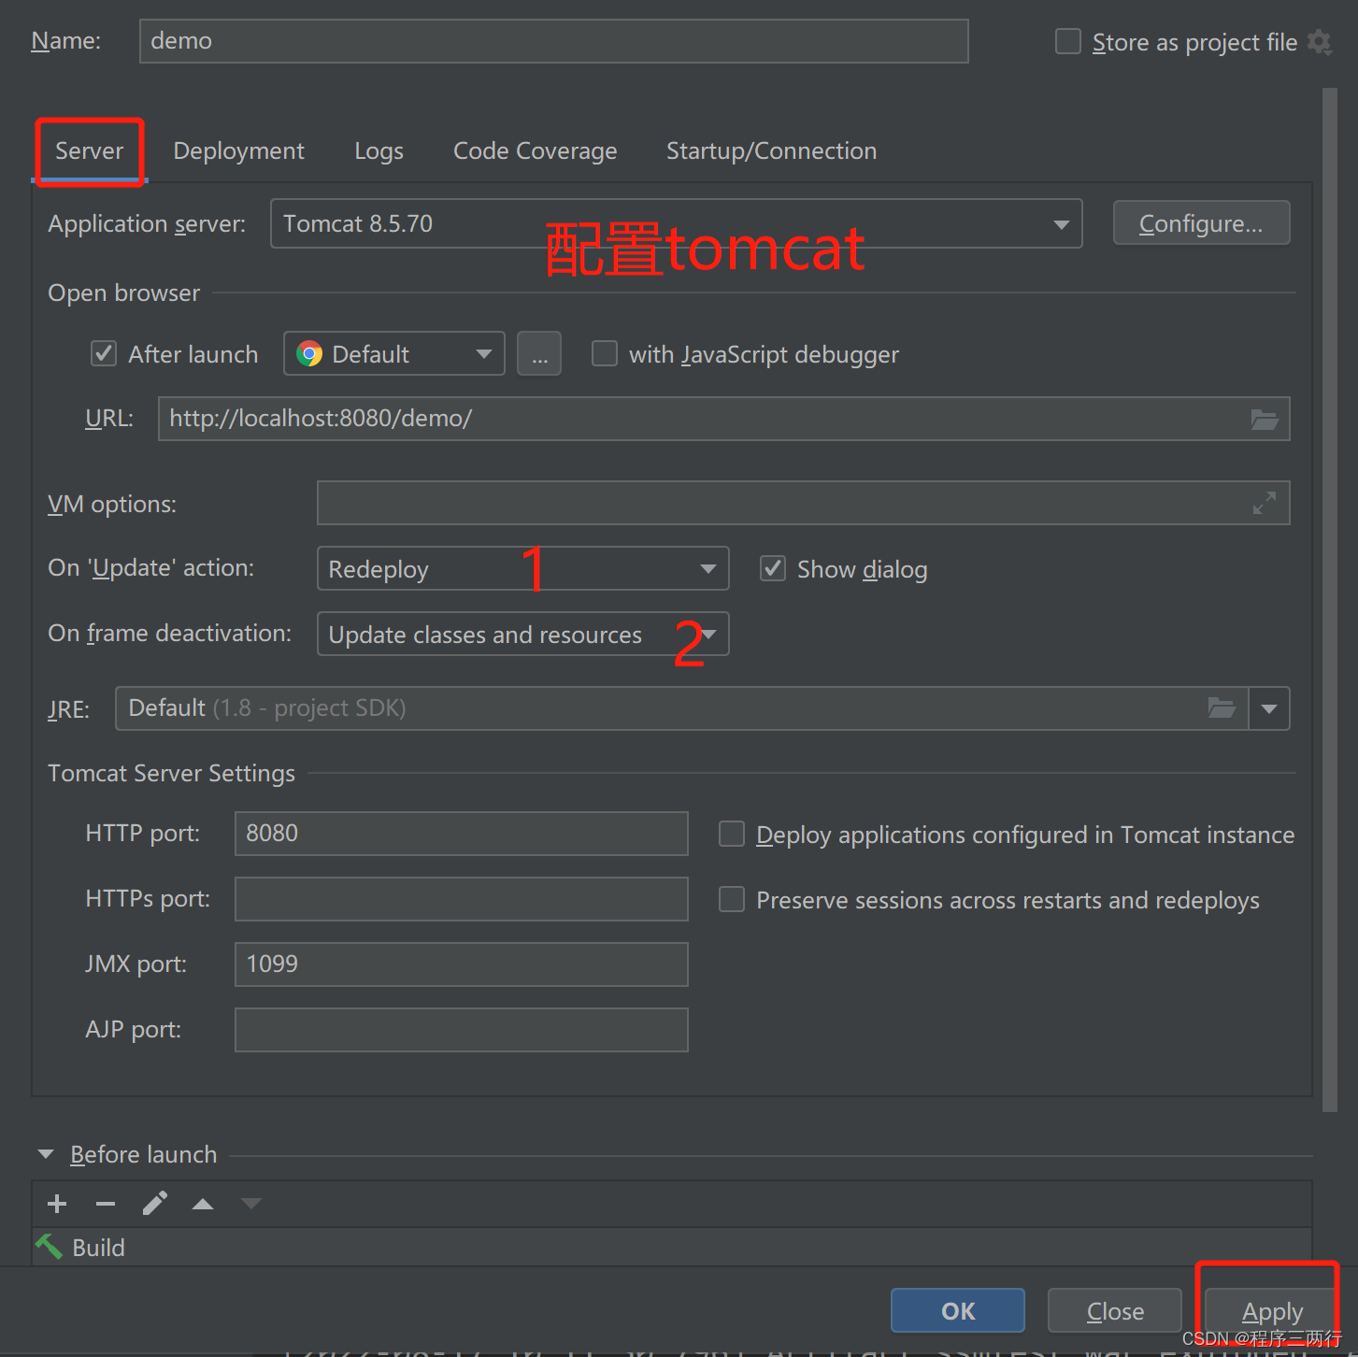Uncheck the After launch option
Image resolution: width=1358 pixels, height=1357 pixels.
103,353
